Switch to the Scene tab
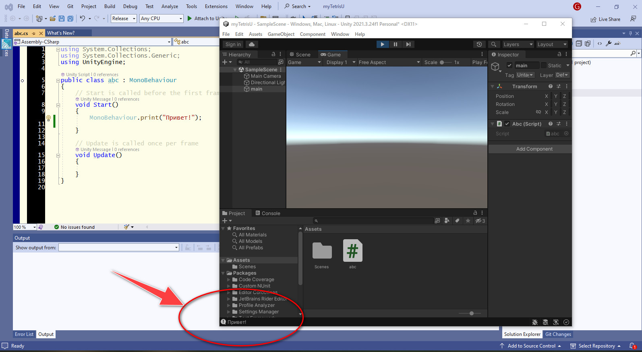The height and width of the screenshot is (352, 642). [300, 54]
